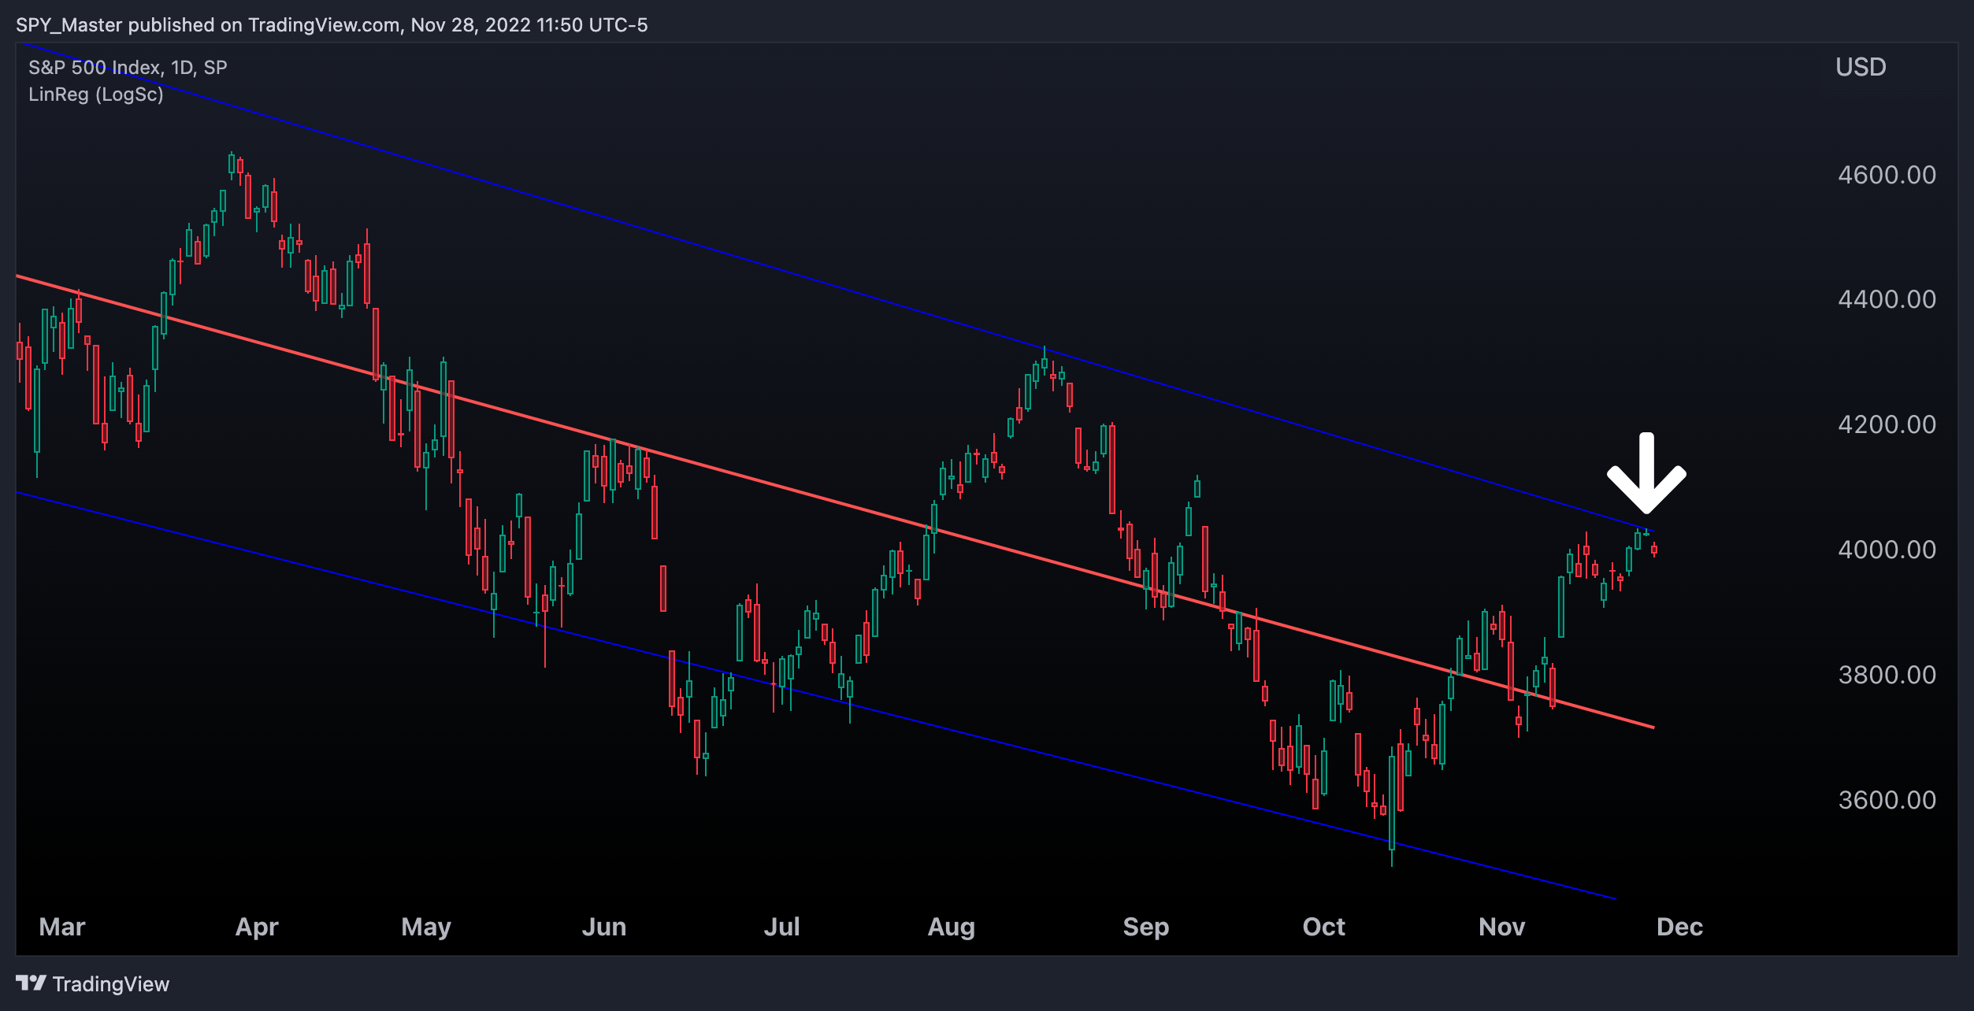Click the Jun month label
The image size is (1974, 1011).
(x=604, y=927)
